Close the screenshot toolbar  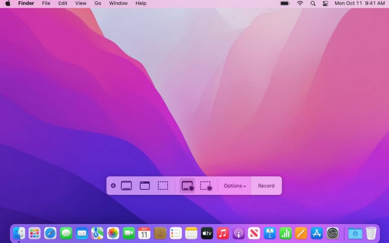113,186
